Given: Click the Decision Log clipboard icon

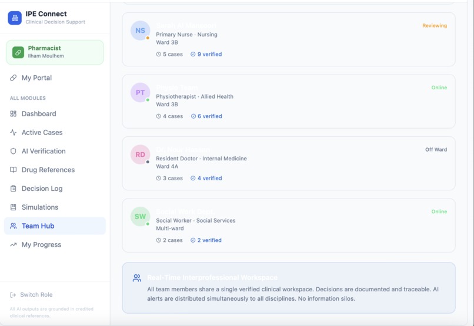Looking at the screenshot, I should [14, 189].
